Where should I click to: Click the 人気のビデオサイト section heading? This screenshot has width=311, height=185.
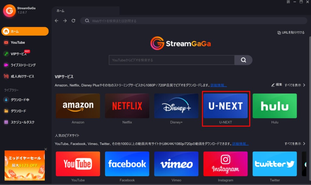pyautogui.click(x=67, y=136)
